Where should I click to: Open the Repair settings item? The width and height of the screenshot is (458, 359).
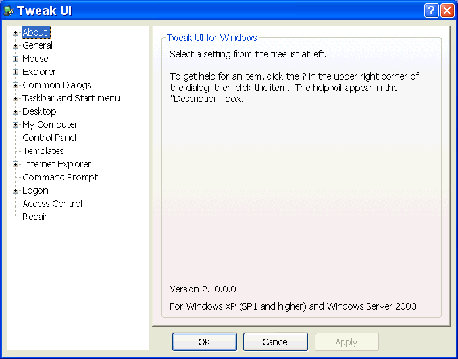(35, 217)
